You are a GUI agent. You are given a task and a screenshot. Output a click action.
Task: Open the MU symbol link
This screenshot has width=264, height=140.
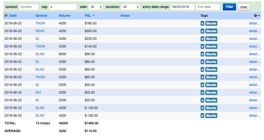[x=38, y=93]
